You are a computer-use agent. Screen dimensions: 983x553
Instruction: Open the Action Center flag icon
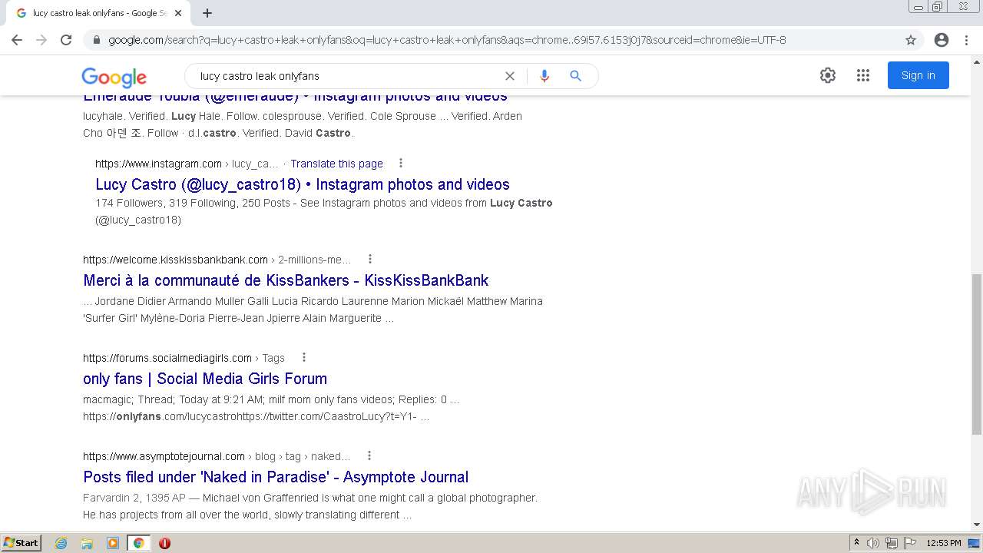point(910,543)
